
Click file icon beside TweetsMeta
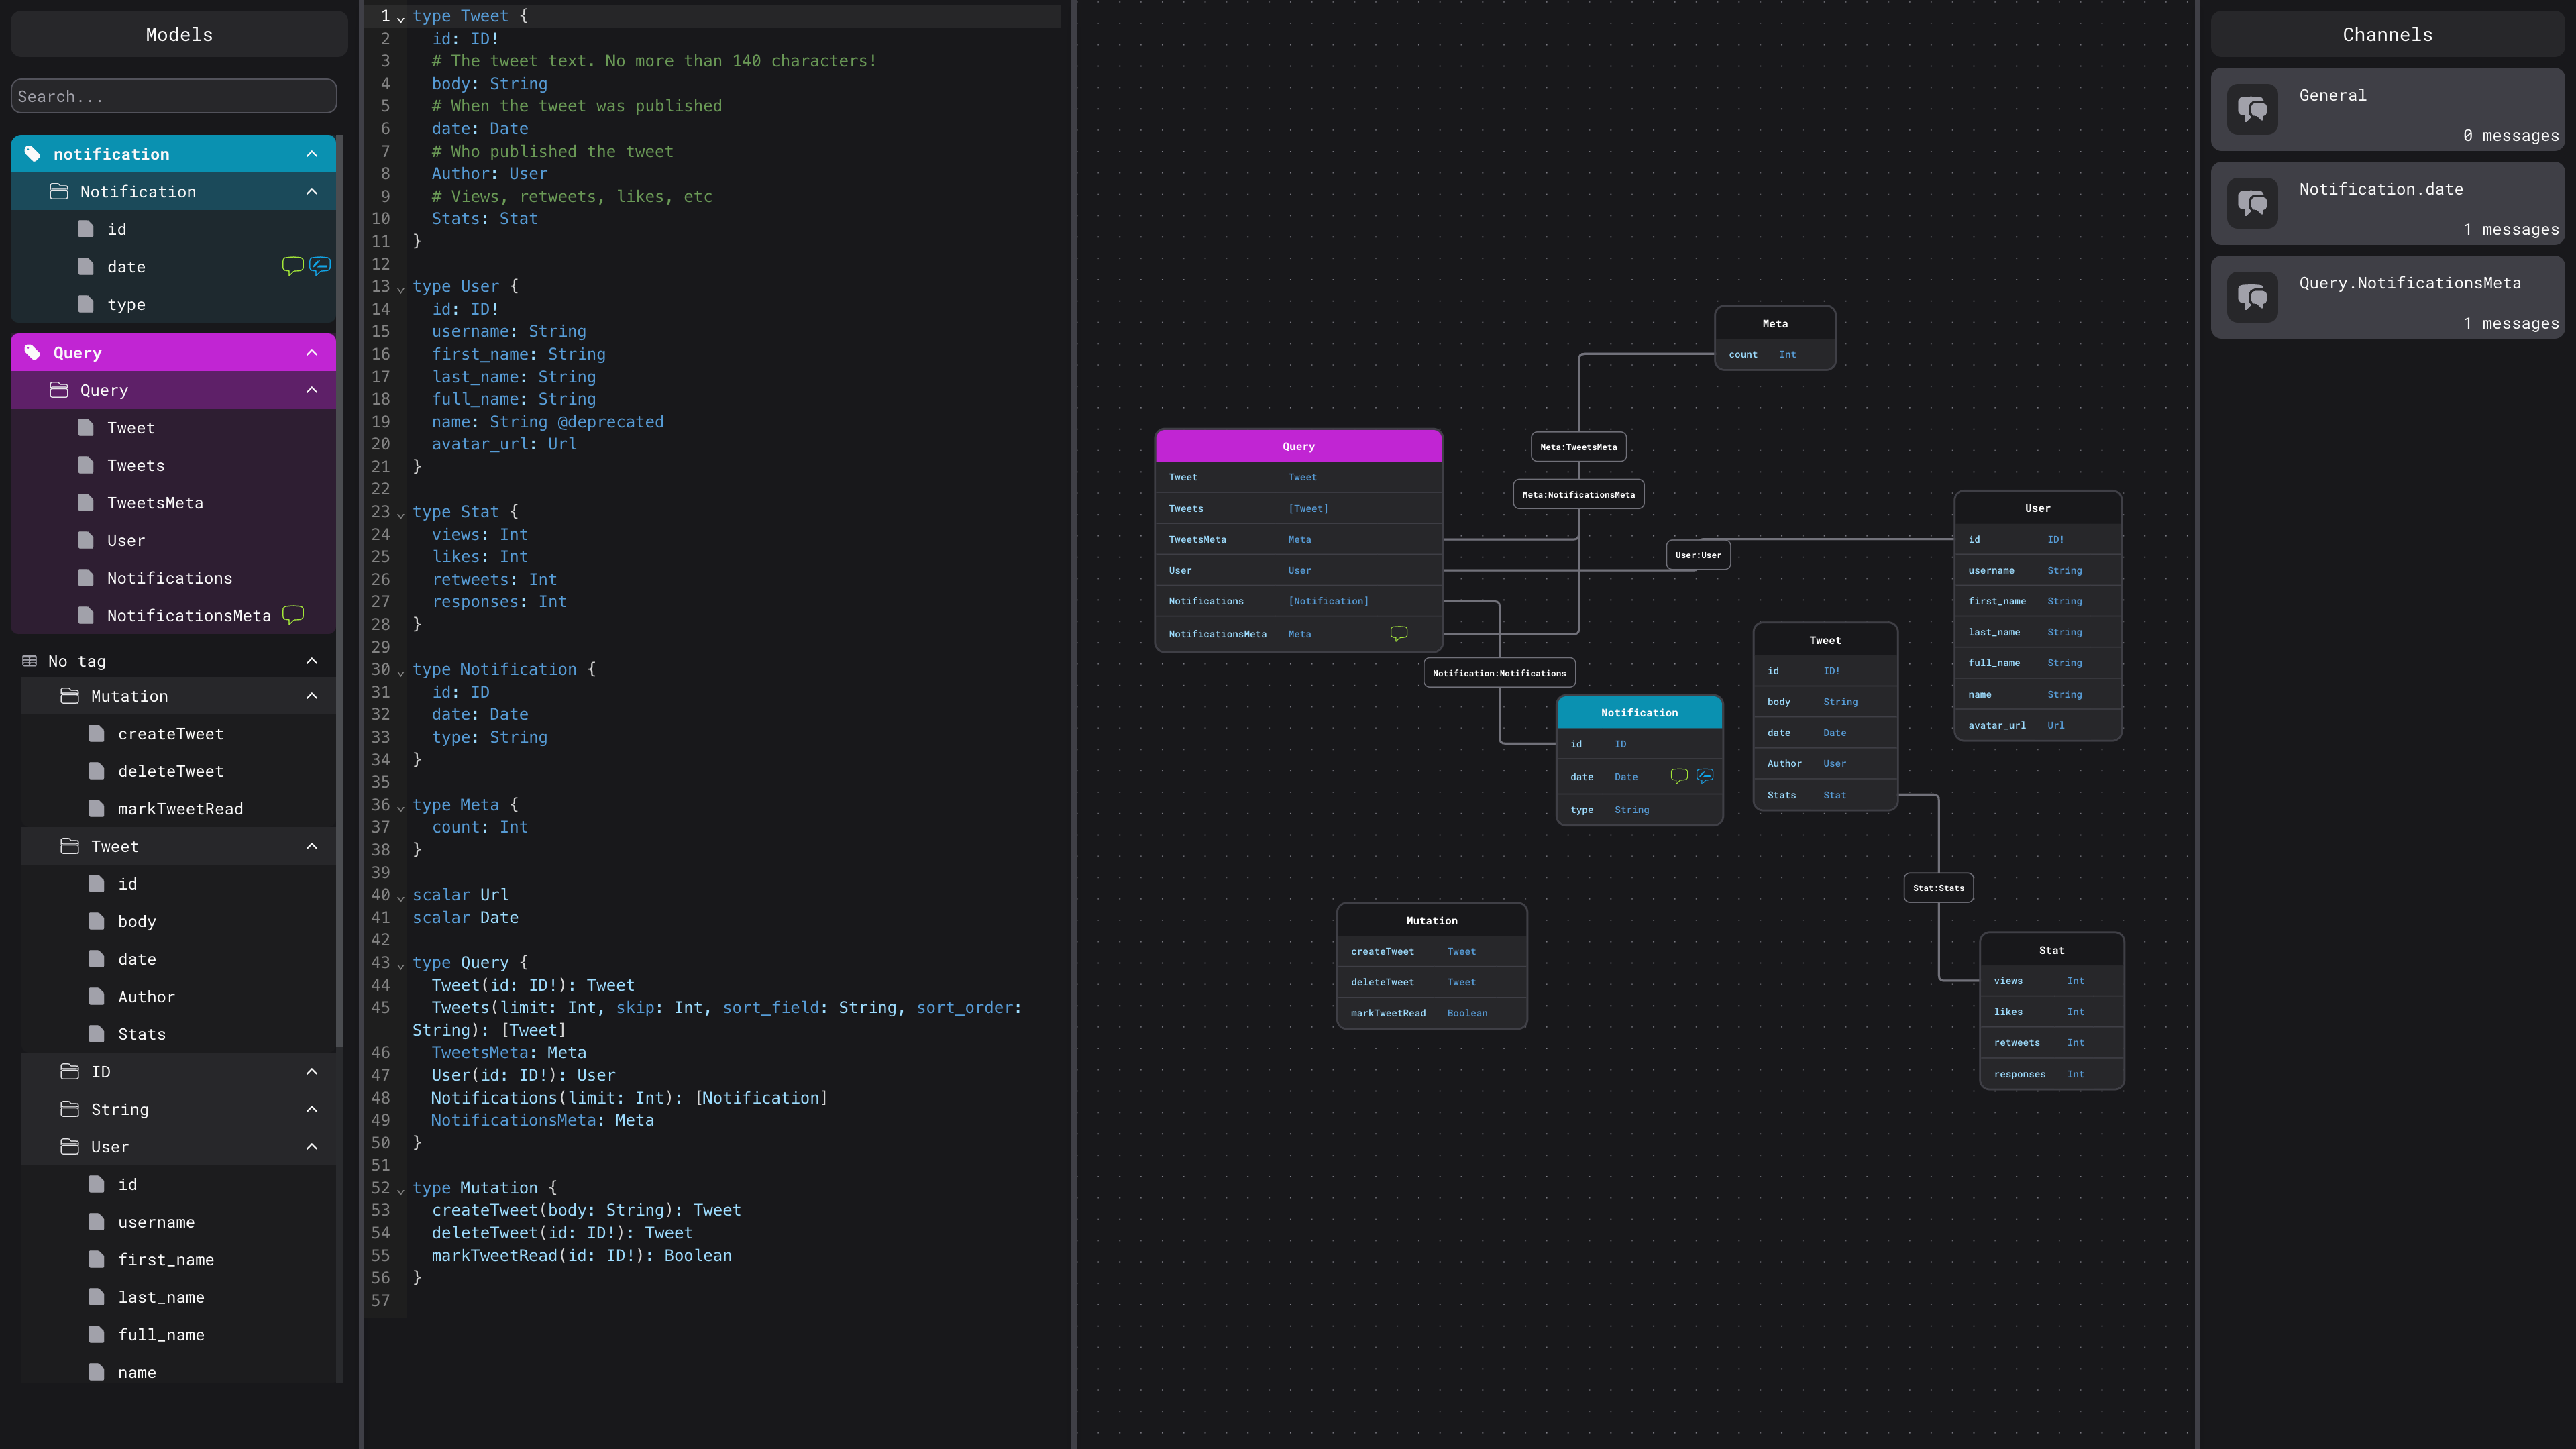(x=86, y=503)
